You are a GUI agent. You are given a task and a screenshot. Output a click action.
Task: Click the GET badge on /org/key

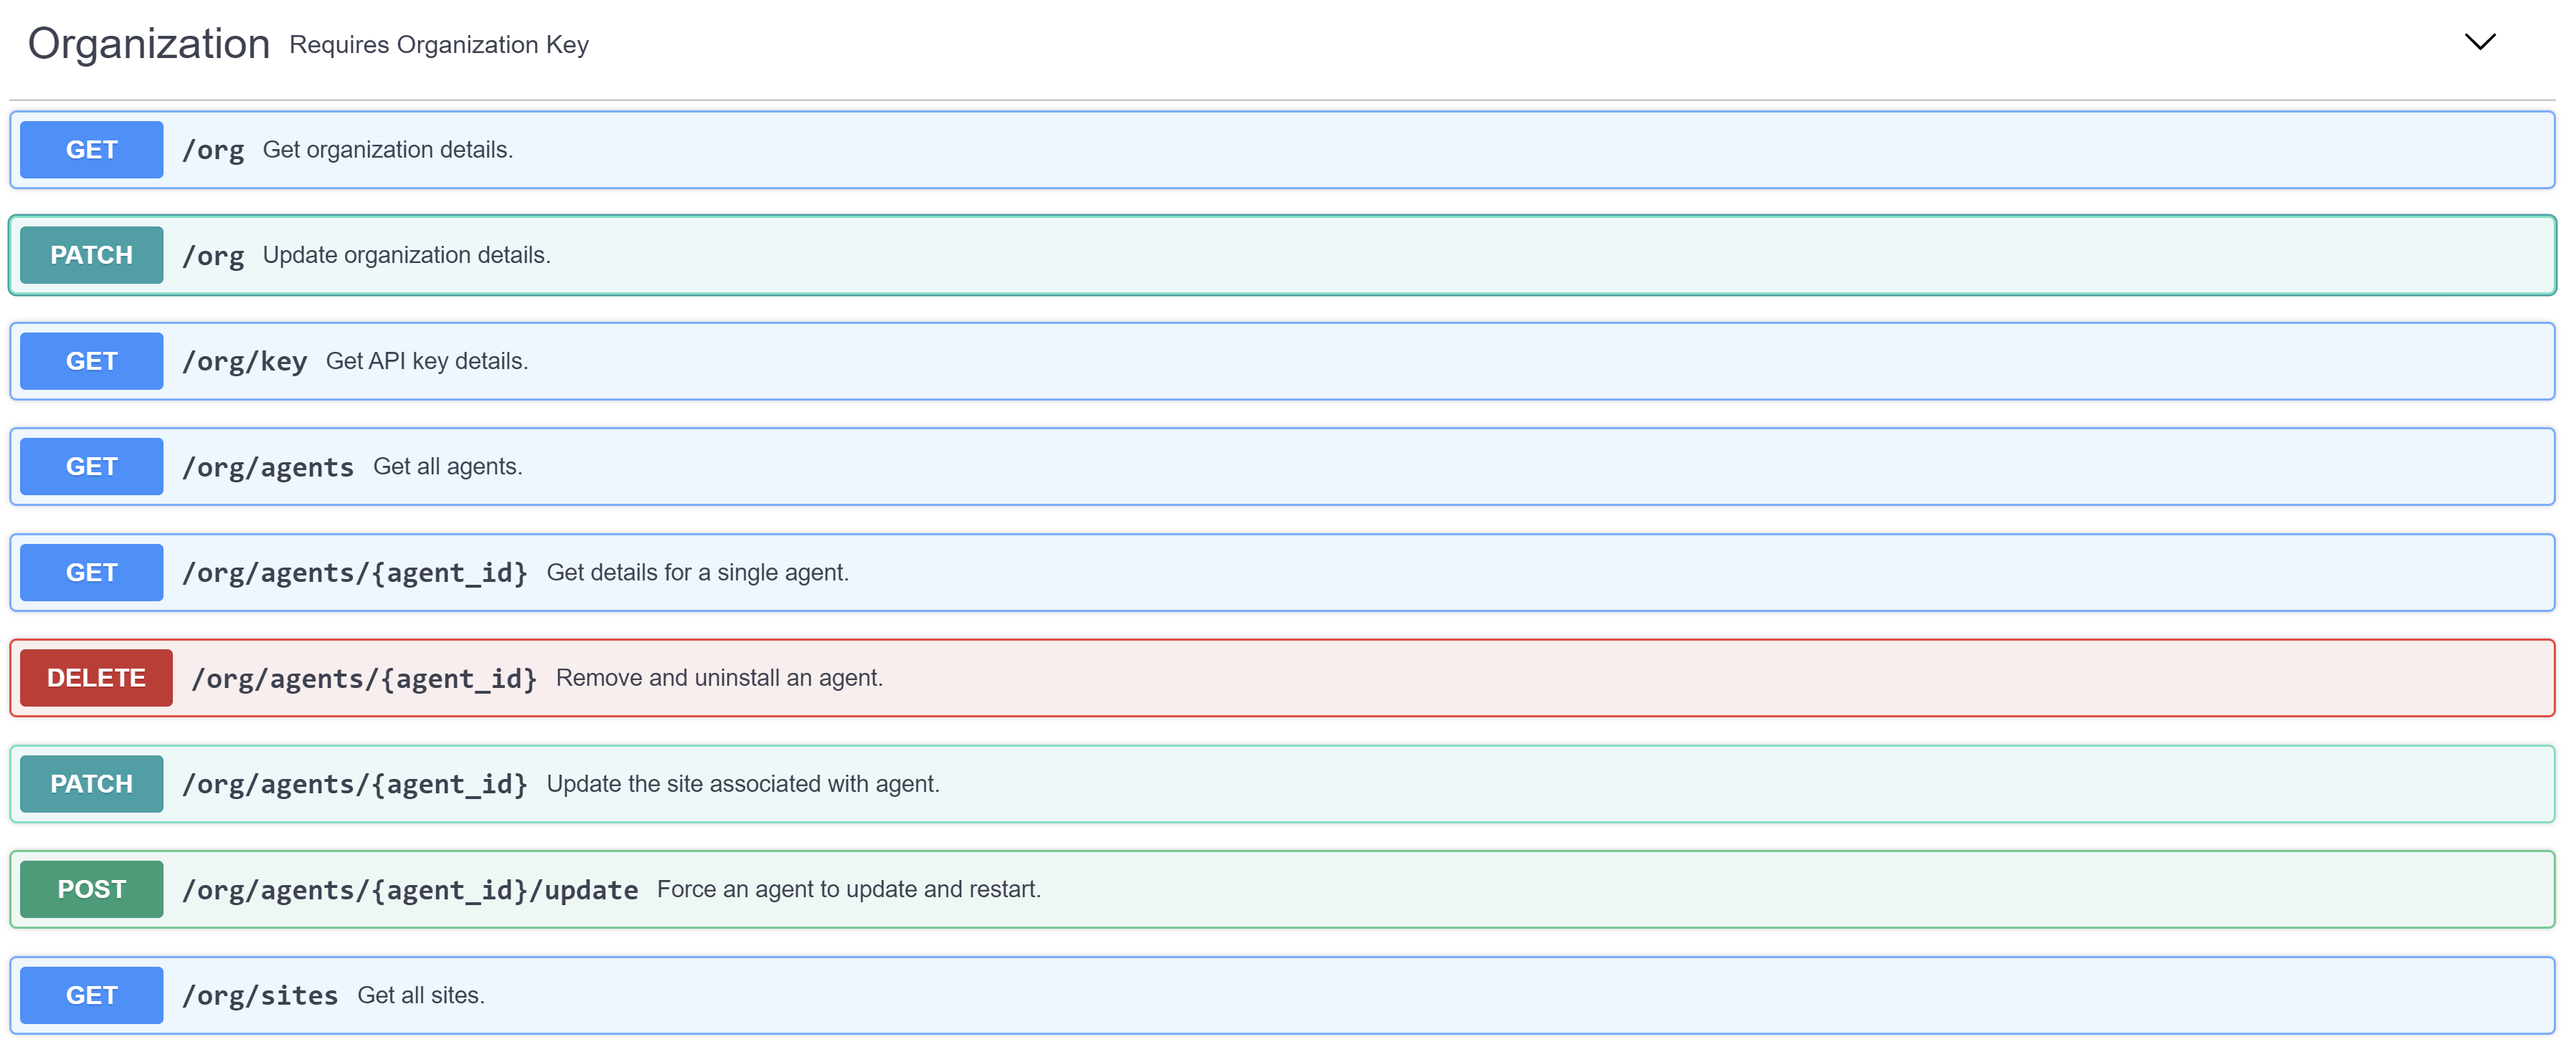tap(90, 360)
